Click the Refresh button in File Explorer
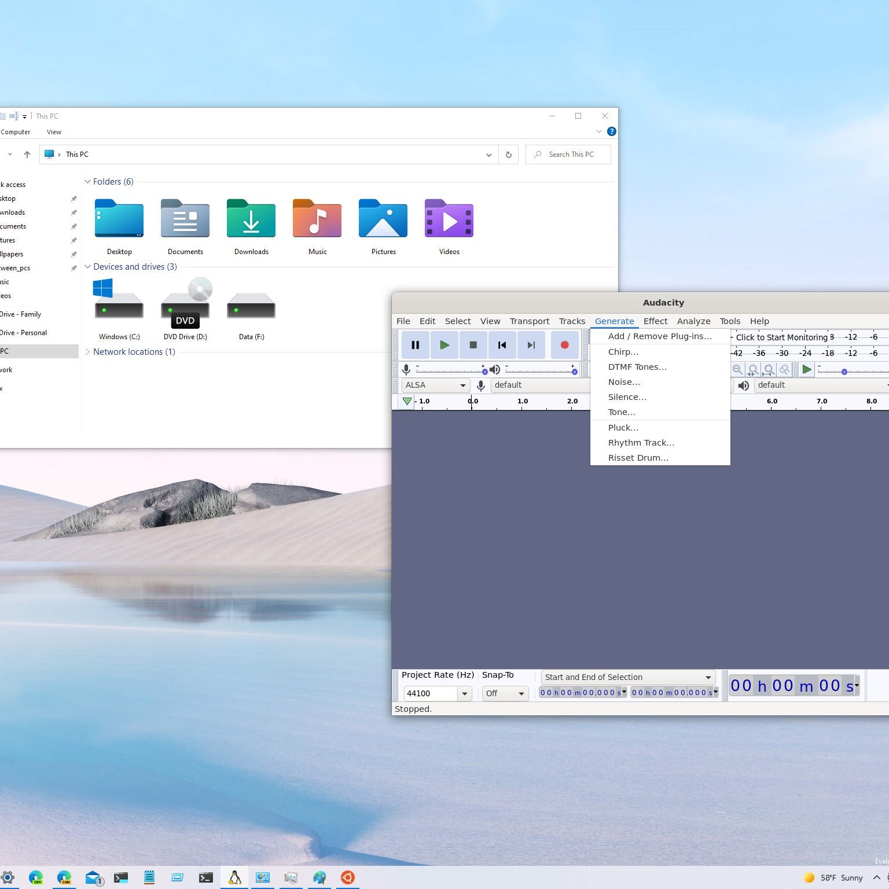The image size is (889, 889). [508, 155]
